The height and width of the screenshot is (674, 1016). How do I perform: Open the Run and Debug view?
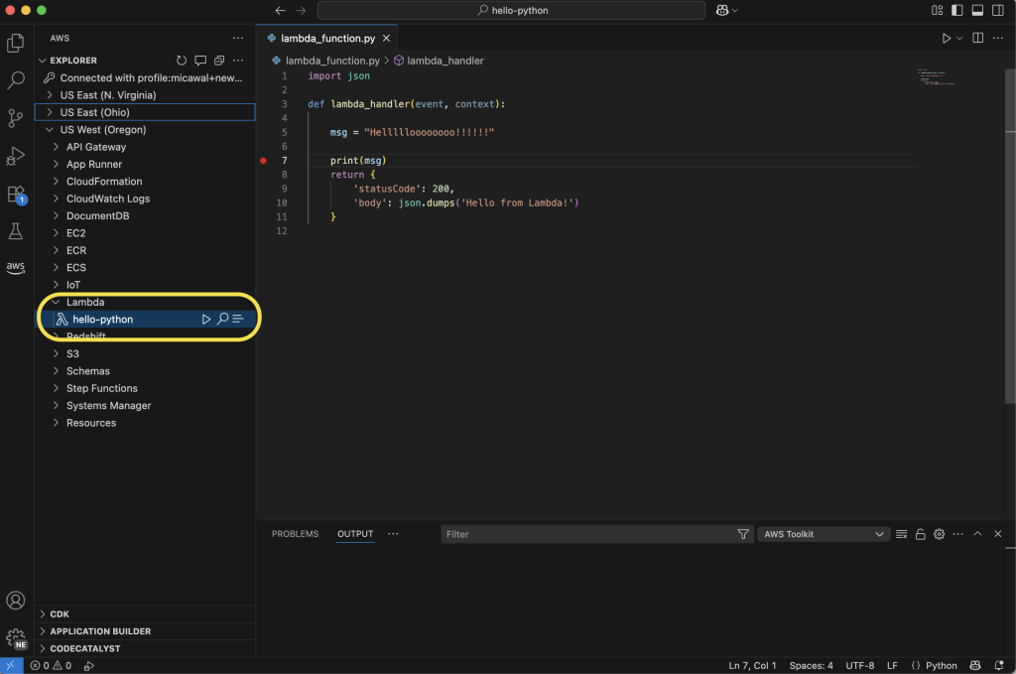tap(15, 156)
